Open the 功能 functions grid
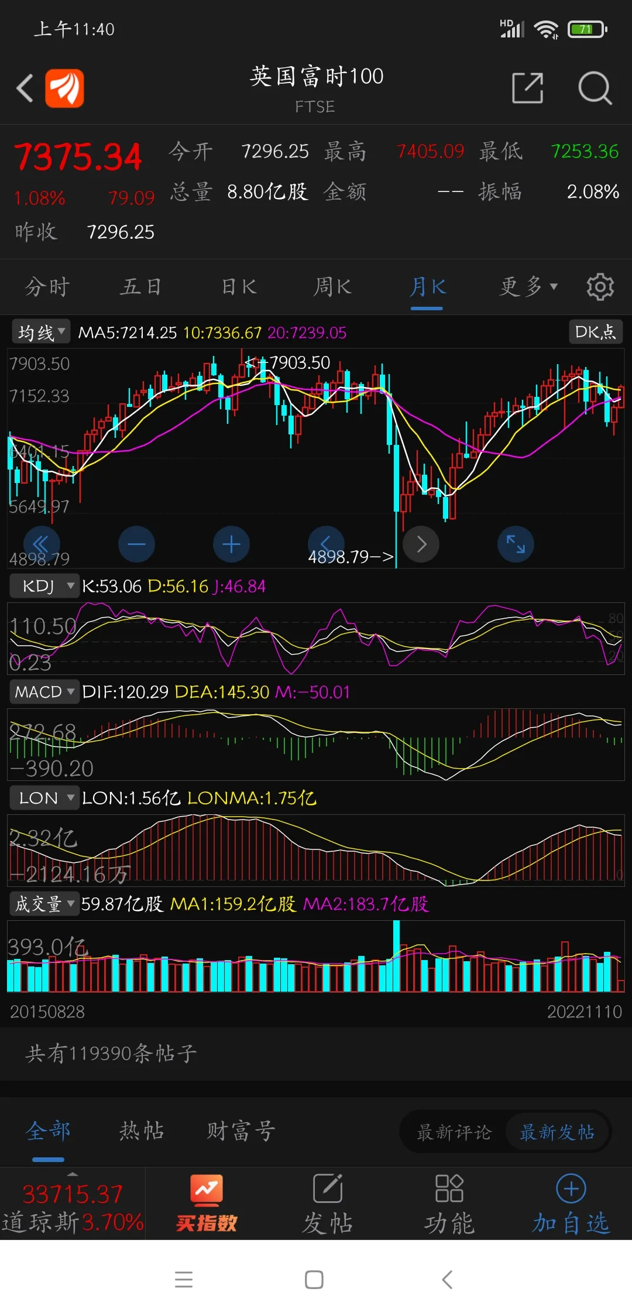Viewport: 632px width, 1316px height. coord(449,1204)
